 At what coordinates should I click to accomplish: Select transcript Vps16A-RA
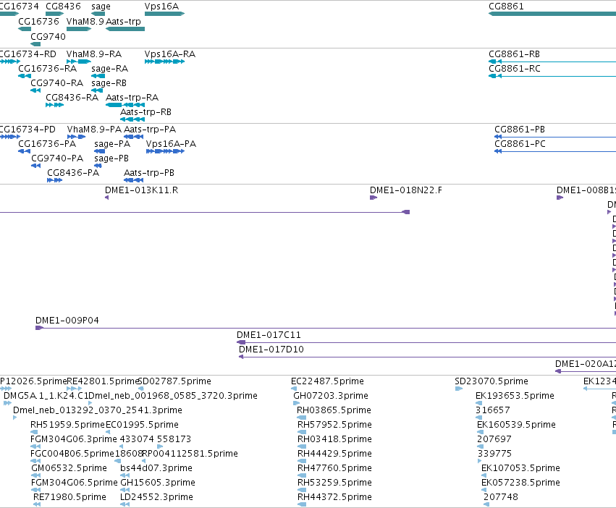pos(164,62)
